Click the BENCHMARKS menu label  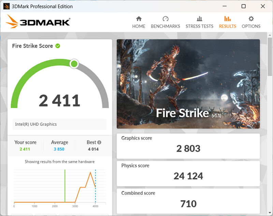[166, 26]
